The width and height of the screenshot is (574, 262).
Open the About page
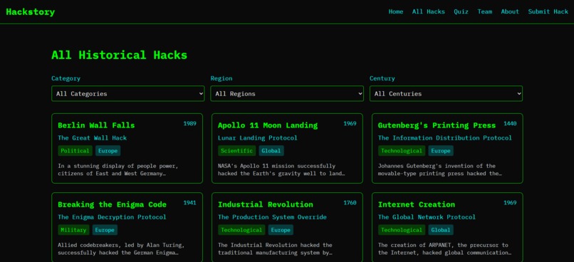(510, 11)
